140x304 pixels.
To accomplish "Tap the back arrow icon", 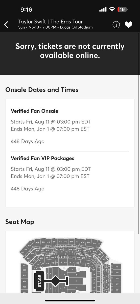I will coord(6,25).
